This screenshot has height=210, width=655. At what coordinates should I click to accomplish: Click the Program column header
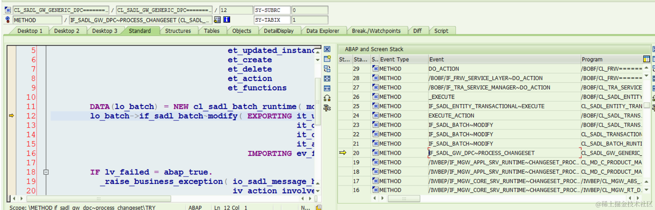tap(611, 59)
